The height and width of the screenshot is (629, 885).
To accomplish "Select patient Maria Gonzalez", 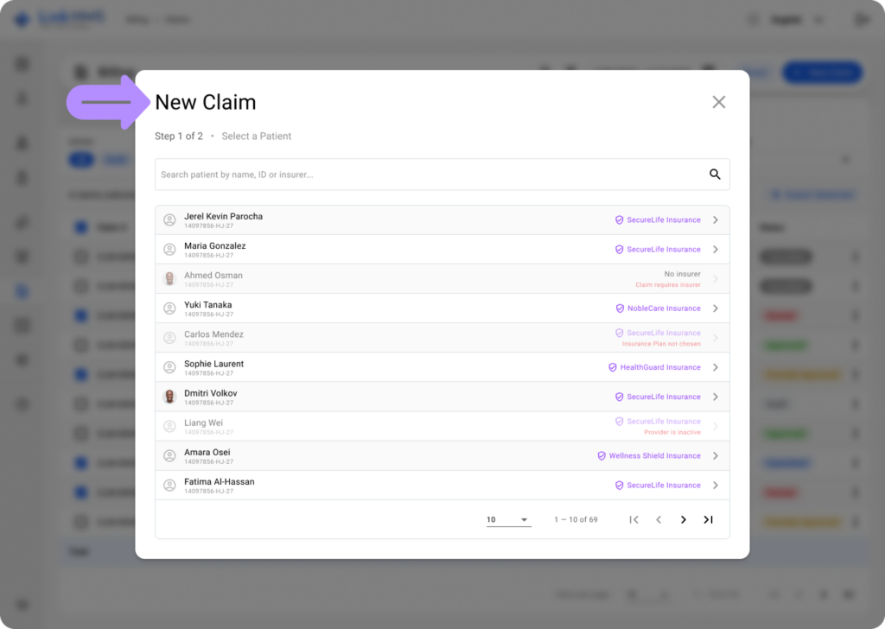I will pos(442,250).
